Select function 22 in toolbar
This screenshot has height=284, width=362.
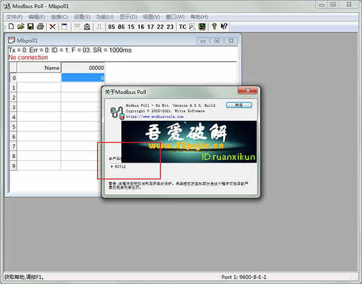160,27
